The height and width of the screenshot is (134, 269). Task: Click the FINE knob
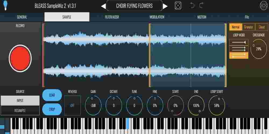(155, 105)
